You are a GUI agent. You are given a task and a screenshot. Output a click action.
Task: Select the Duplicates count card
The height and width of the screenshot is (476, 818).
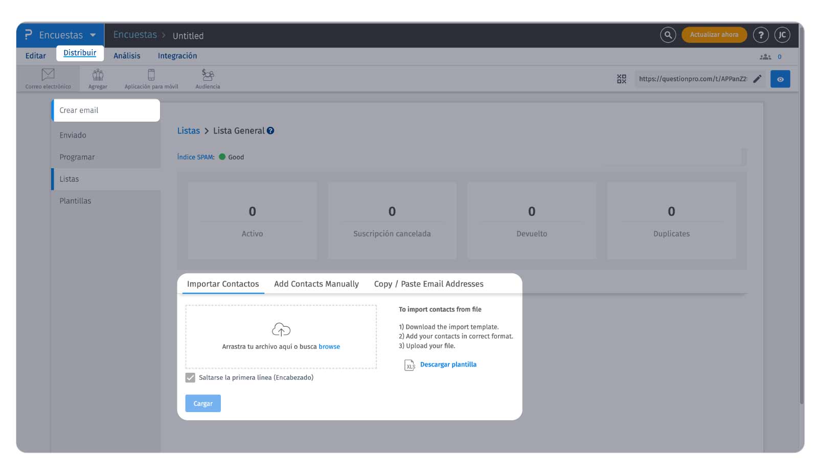(671, 220)
